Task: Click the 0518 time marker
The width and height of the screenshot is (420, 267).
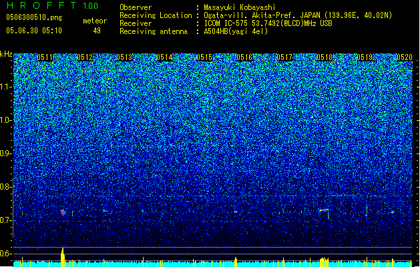Action: click(x=325, y=57)
